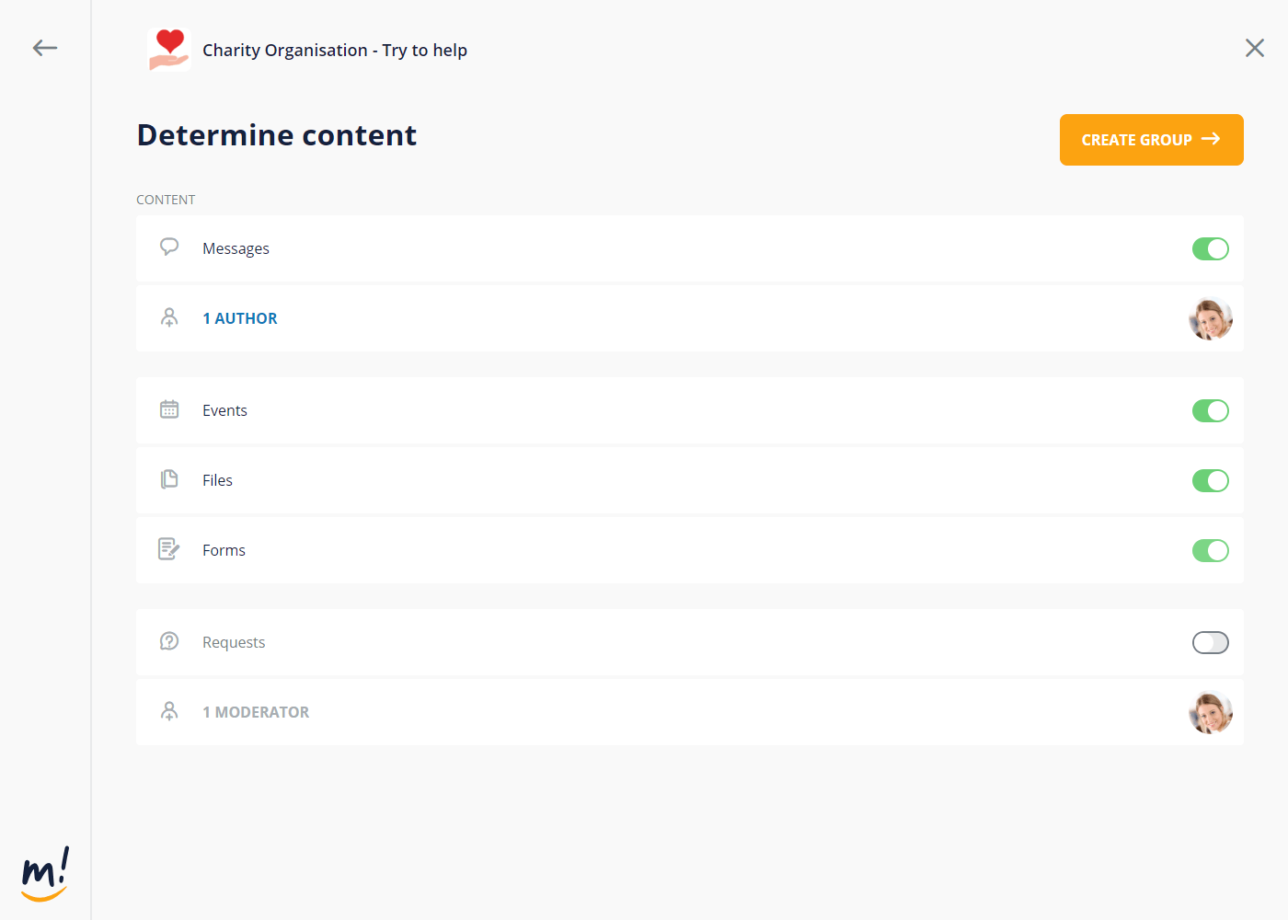Disable the Forms toggle
Viewport: 1288px width, 920px height.
pos(1210,550)
